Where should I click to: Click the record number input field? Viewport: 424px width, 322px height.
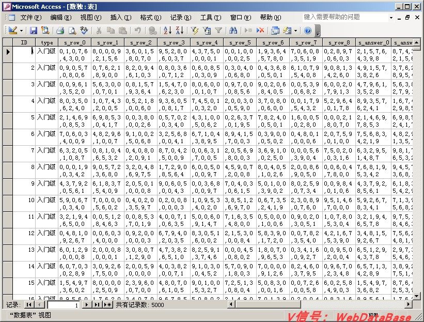coord(64,305)
